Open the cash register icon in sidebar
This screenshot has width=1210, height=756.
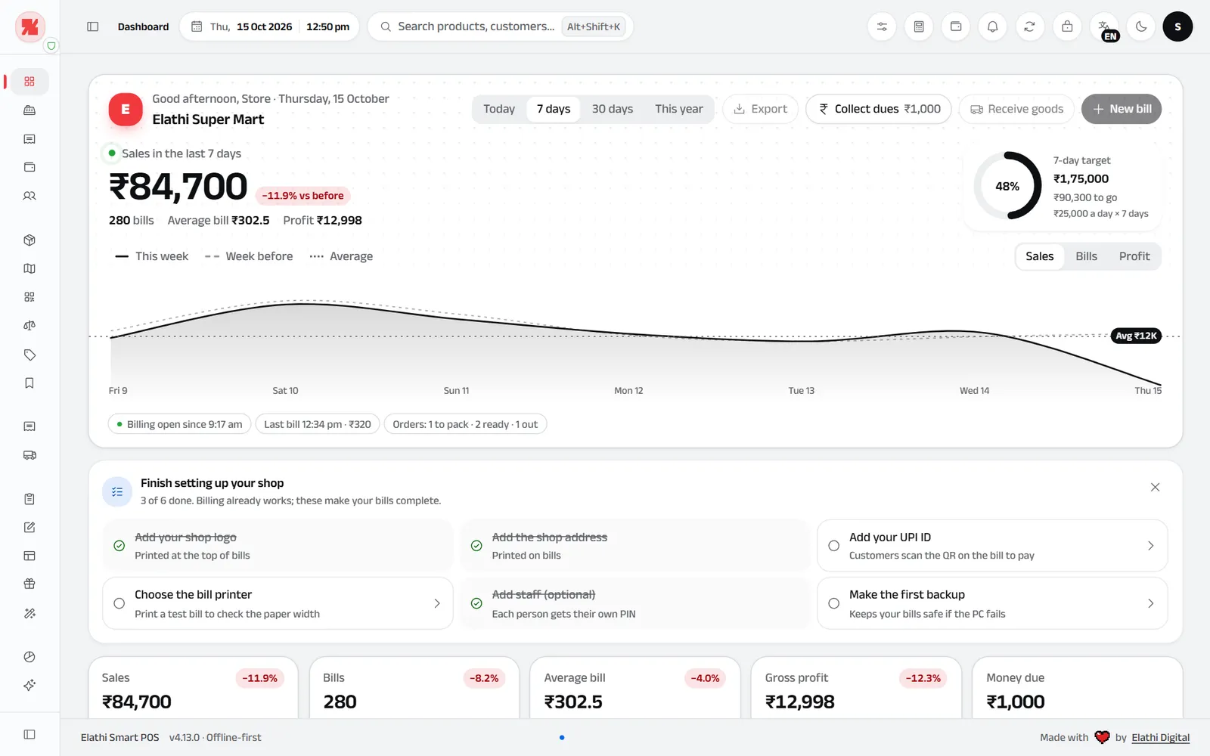pos(29,110)
